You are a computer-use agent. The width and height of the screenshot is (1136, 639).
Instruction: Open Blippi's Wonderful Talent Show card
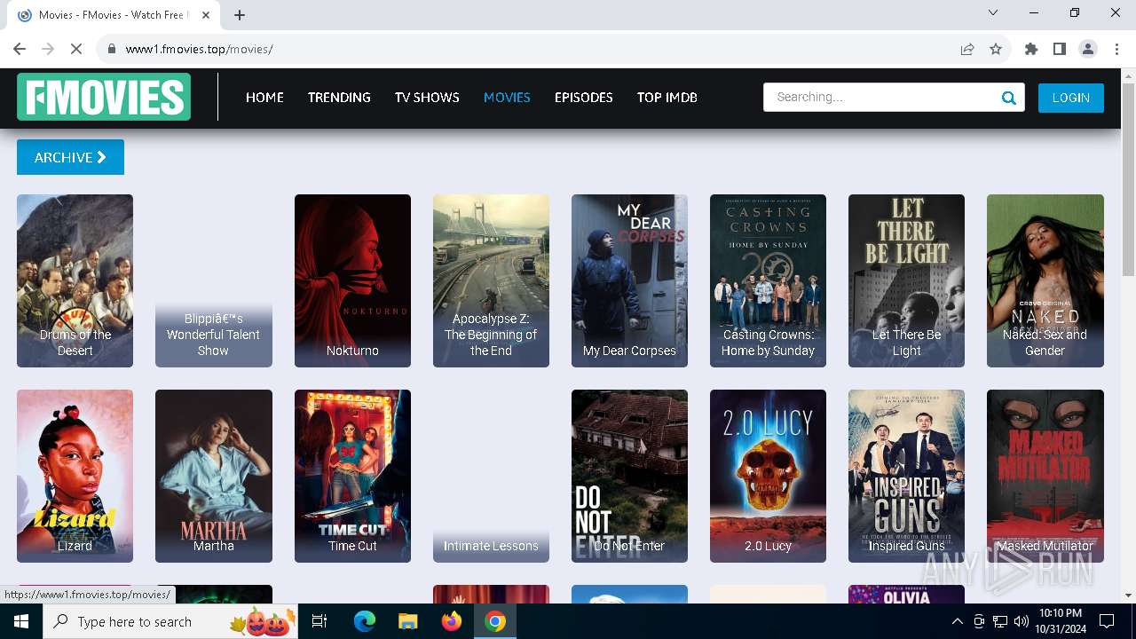(213, 280)
